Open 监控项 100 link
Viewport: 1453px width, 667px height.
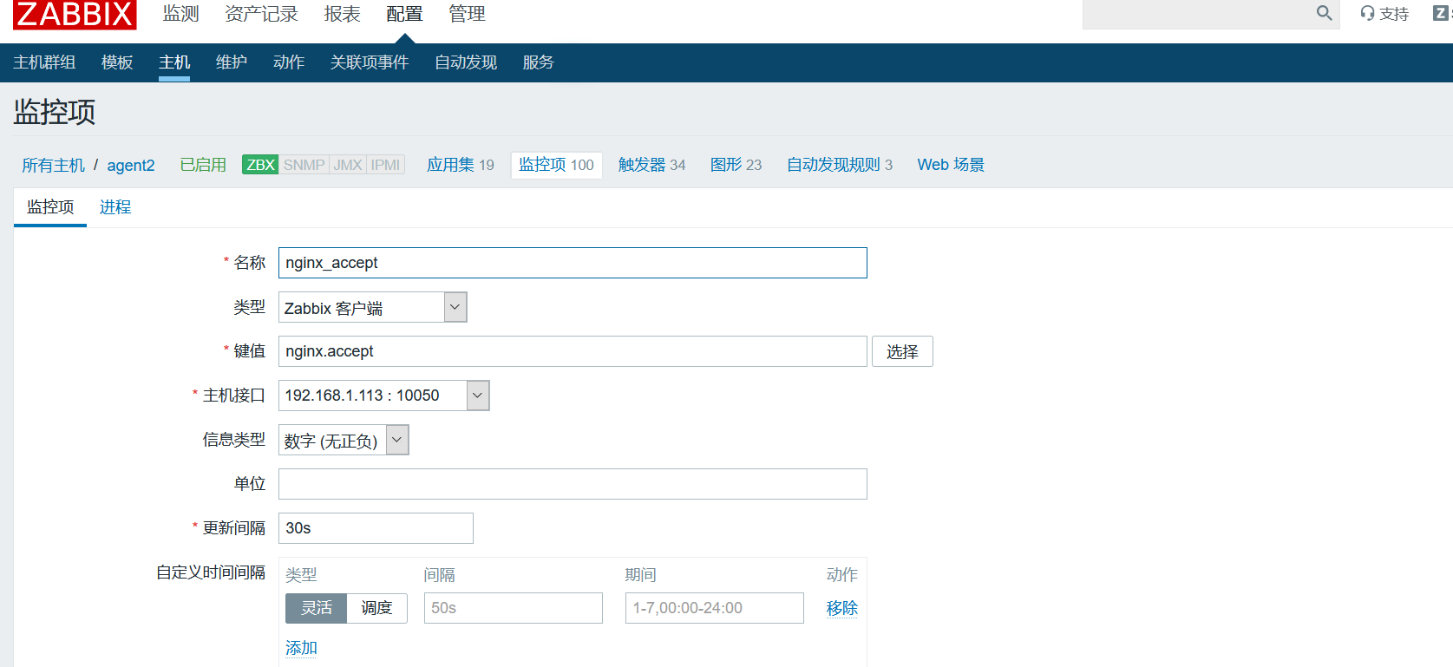[557, 165]
